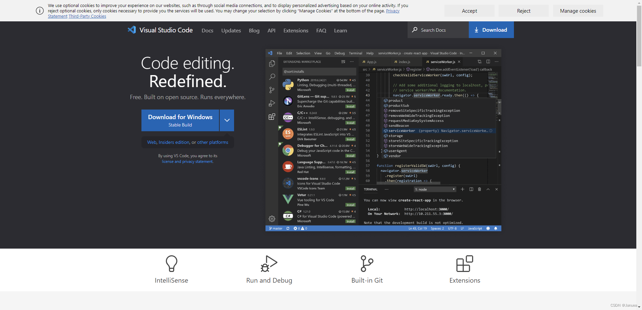Click the Built-in Git branch icon

tap(367, 264)
